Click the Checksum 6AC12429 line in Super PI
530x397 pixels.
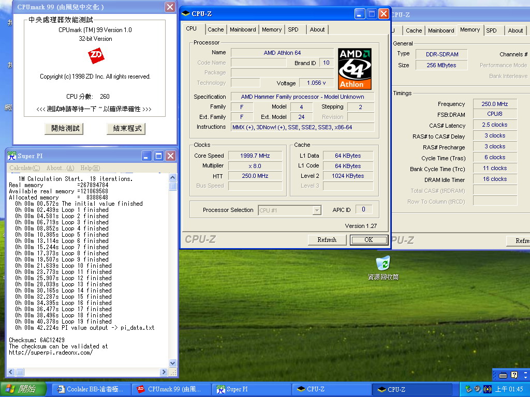tap(37, 340)
